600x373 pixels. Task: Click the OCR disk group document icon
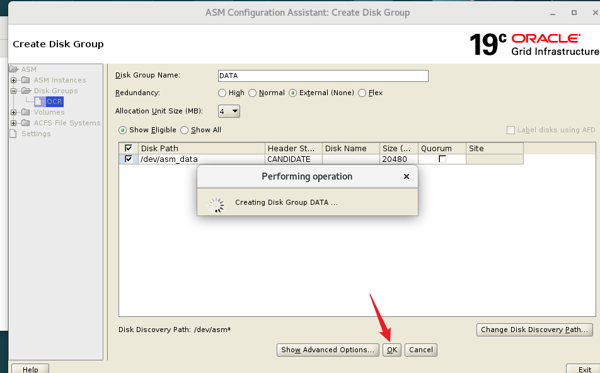click(38, 101)
